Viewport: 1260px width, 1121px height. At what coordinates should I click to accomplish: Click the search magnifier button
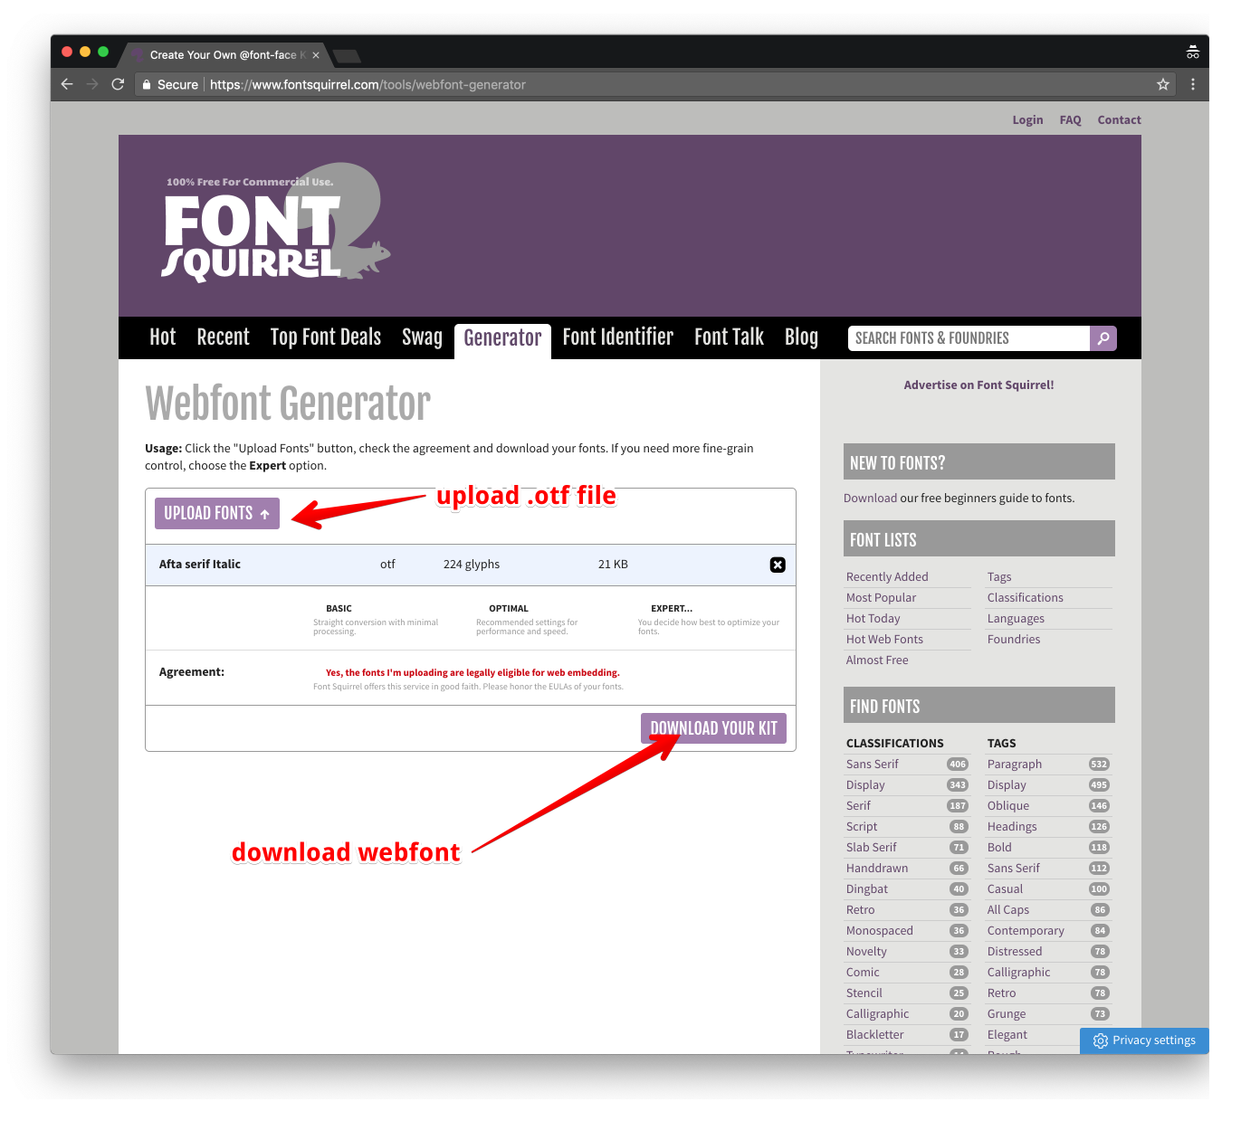coord(1103,338)
